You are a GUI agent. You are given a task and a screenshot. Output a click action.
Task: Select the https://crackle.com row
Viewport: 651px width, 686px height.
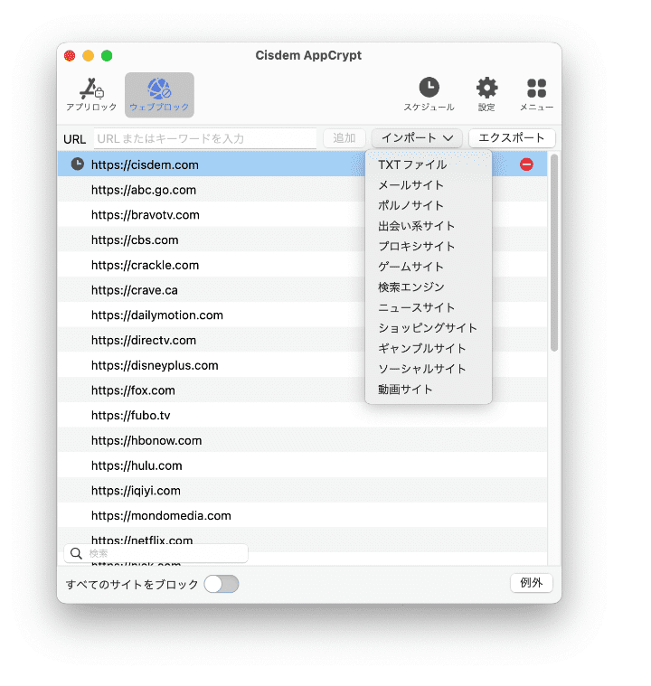302,265
